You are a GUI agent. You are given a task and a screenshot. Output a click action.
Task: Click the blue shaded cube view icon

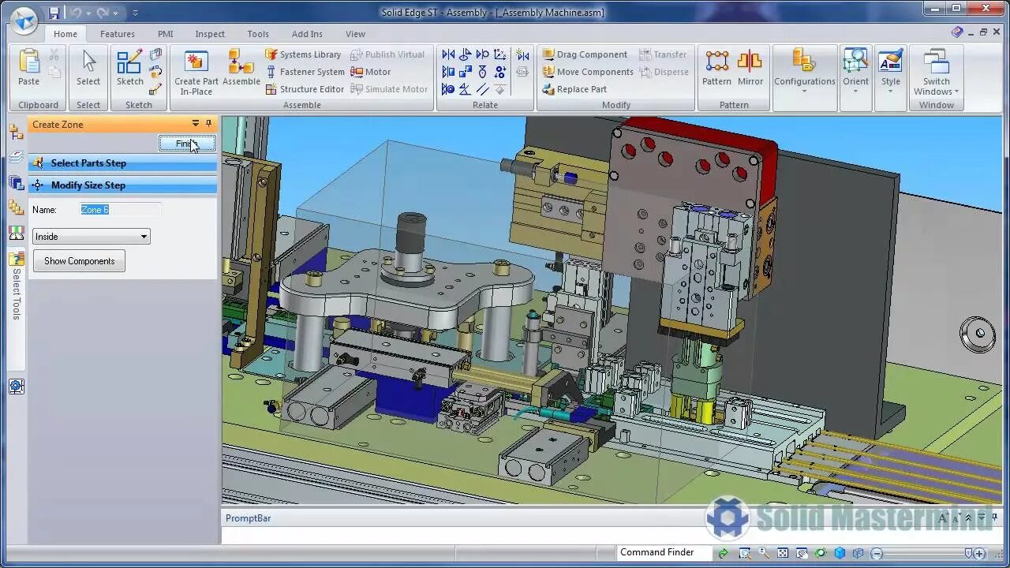coord(840,553)
